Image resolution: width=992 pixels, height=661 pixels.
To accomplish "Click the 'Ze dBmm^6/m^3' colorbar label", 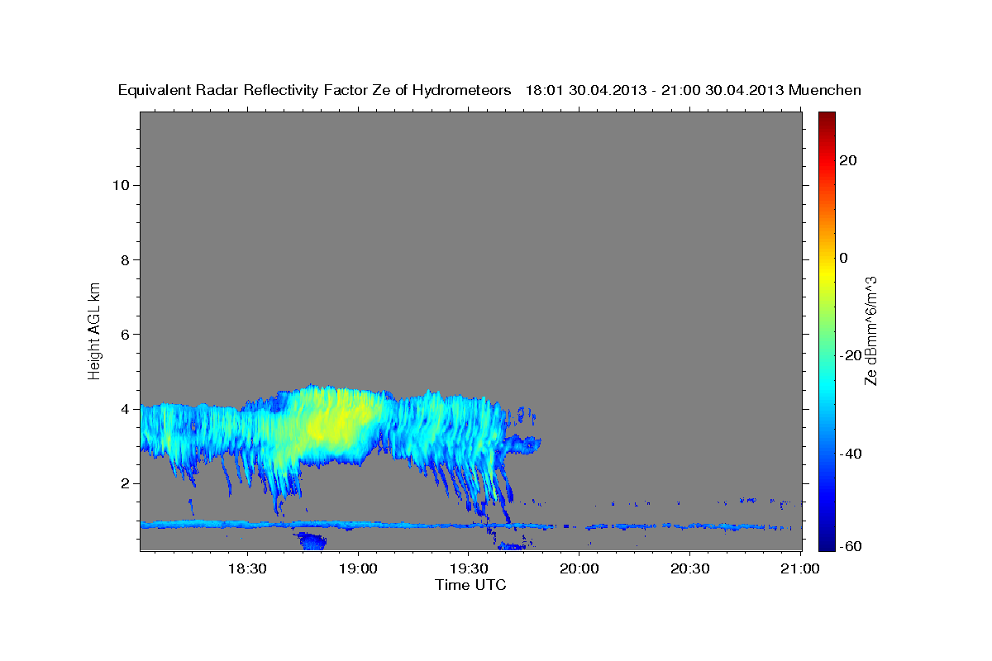I will coord(870,330).
